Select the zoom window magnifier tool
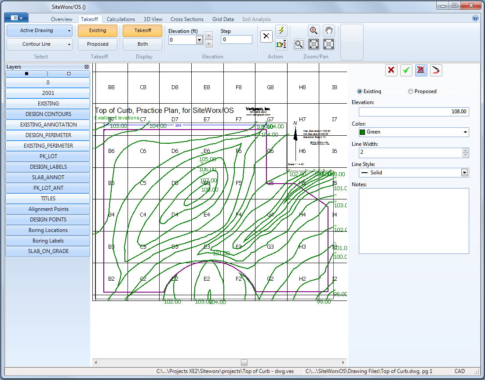The height and width of the screenshot is (380, 485). pyautogui.click(x=299, y=44)
